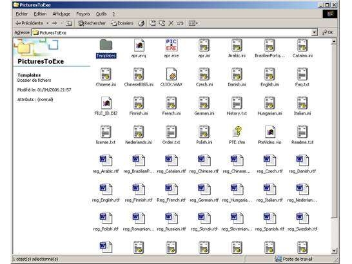Click the scrollbar up arrow
Image resolution: width=352 pixels, height=264 pixels.
coord(334,41)
